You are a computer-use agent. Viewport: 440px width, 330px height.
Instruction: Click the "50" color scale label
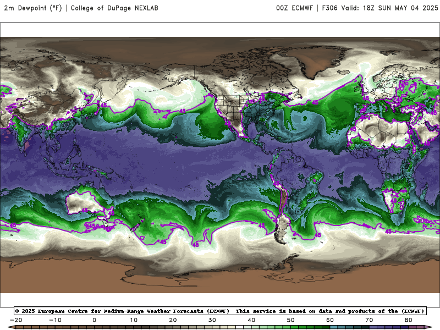tap(291, 320)
